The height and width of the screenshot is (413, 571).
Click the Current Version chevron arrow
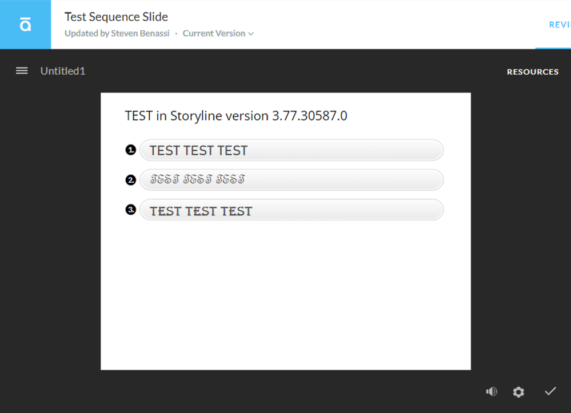coord(251,34)
